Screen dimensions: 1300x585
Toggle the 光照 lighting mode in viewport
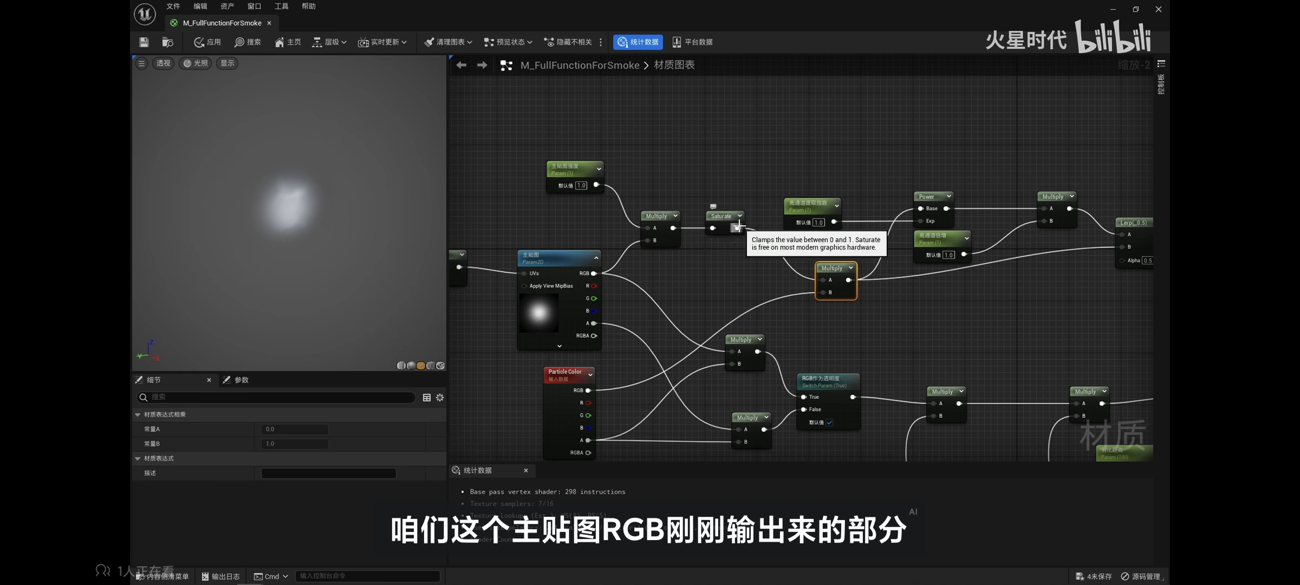[196, 63]
